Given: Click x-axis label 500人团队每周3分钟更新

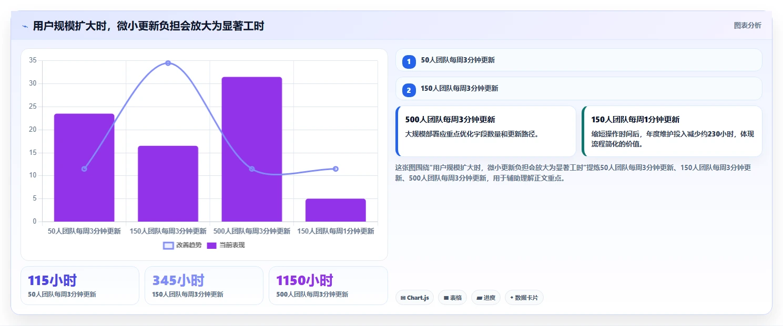Looking at the screenshot, I should click(252, 231).
